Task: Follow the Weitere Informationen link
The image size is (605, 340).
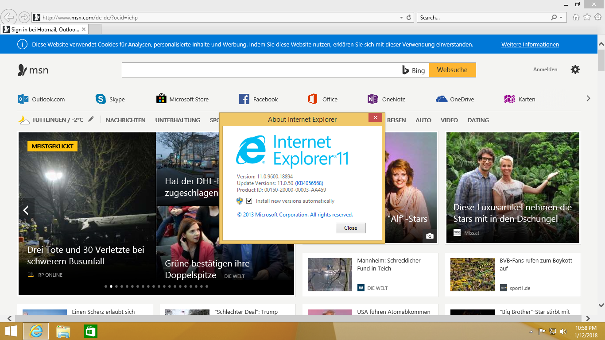Action: coord(530,44)
